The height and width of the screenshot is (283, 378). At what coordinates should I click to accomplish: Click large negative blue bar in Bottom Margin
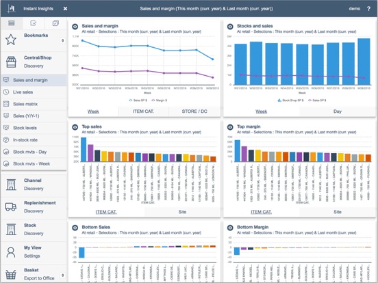[237, 251]
